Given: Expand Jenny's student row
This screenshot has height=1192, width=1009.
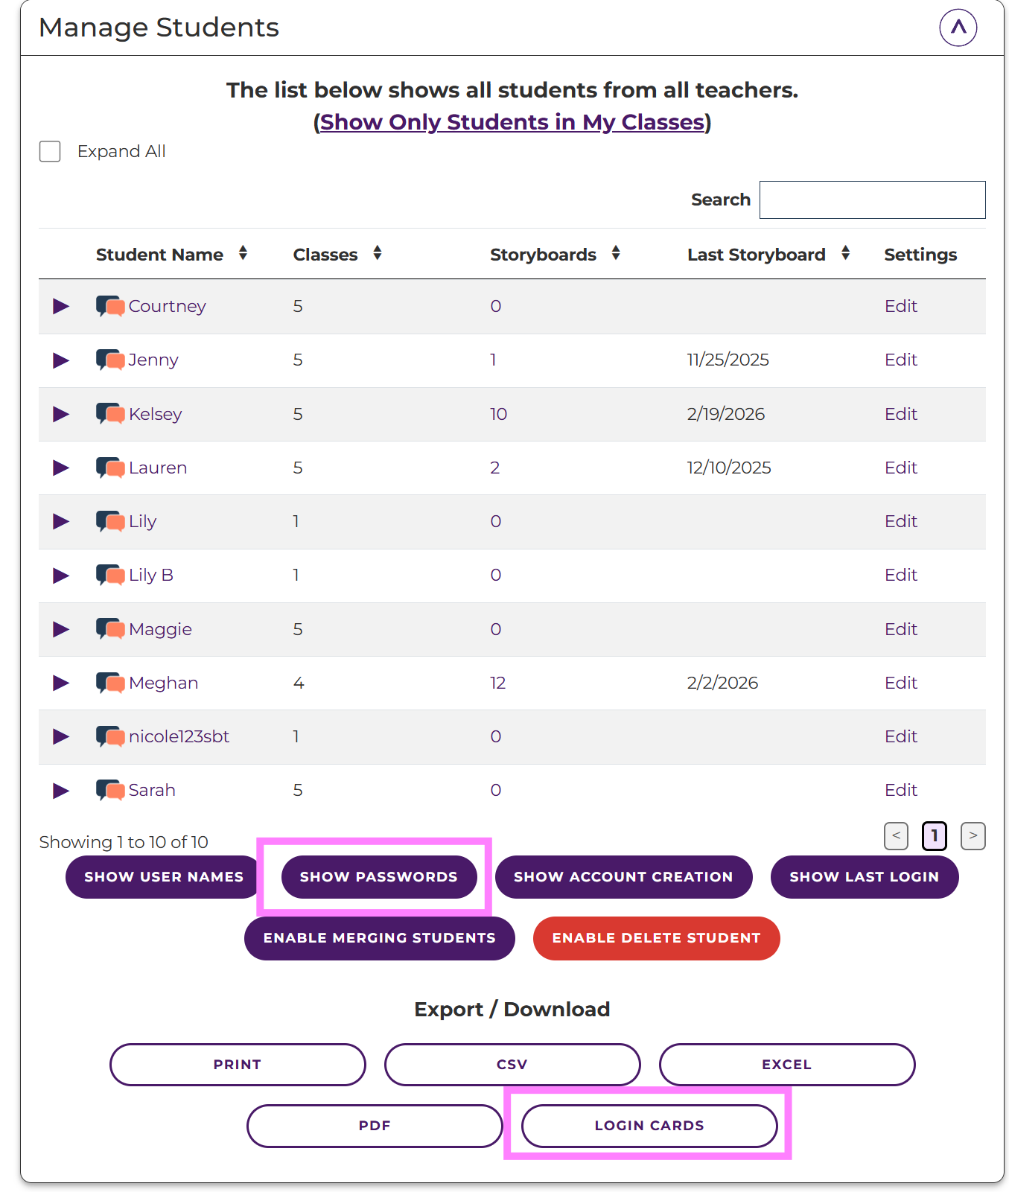Looking at the screenshot, I should pyautogui.click(x=61, y=360).
